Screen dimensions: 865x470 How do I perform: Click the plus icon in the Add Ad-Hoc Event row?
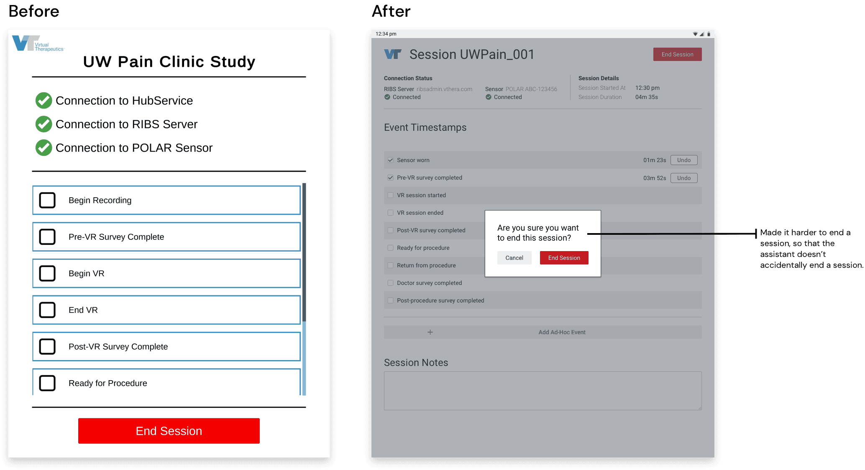pyautogui.click(x=430, y=332)
